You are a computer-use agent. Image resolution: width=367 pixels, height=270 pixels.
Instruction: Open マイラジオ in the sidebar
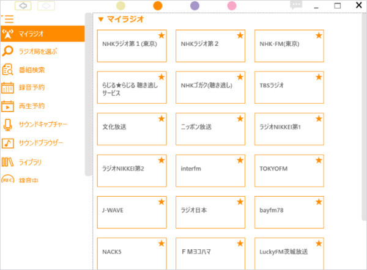[42, 34]
